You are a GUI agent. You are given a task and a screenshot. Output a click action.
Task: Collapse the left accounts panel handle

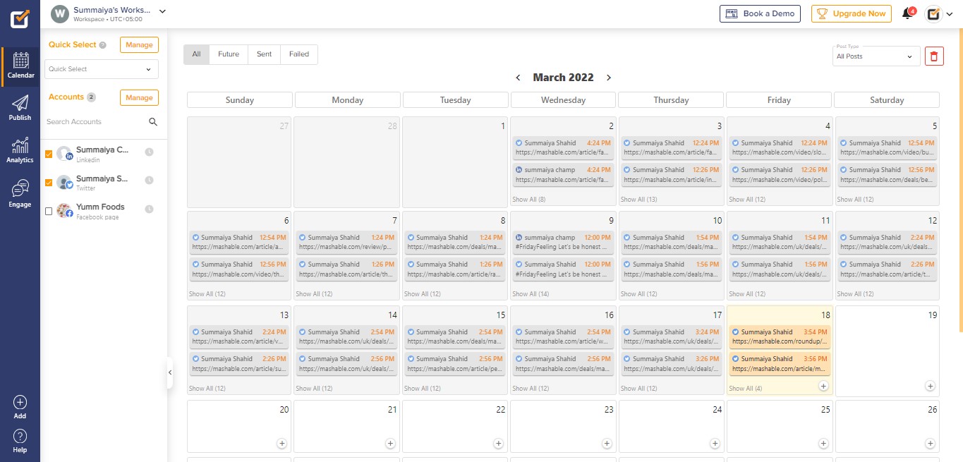pyautogui.click(x=170, y=372)
